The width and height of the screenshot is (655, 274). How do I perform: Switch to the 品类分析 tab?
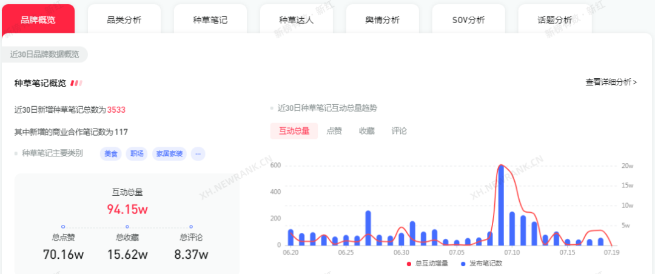coord(124,20)
